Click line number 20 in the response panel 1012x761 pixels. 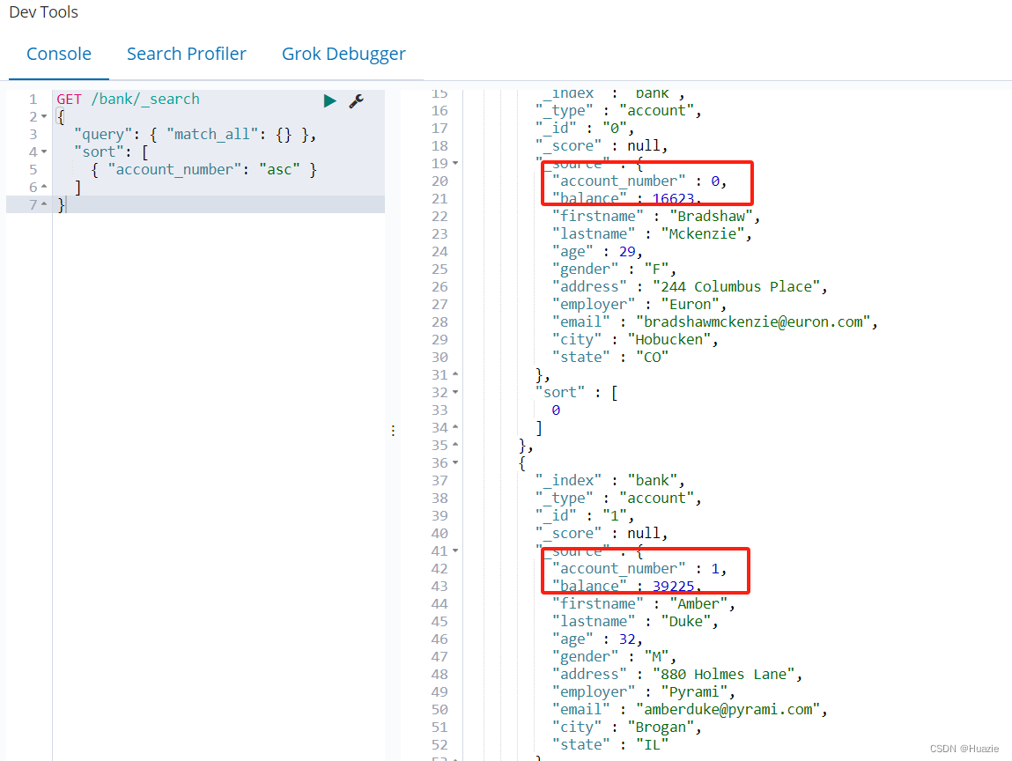click(440, 181)
